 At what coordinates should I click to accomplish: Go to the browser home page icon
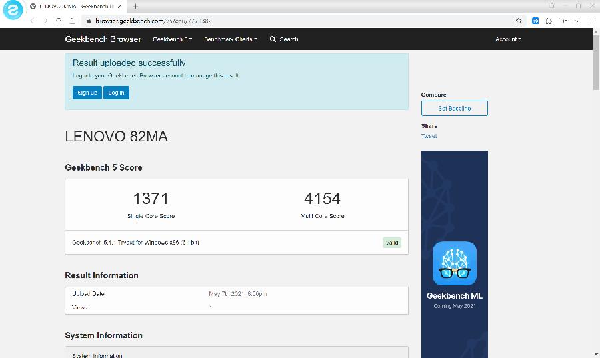[x=71, y=21]
